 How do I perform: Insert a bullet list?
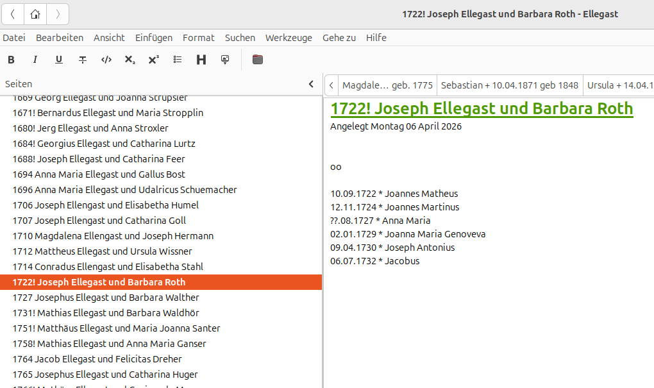point(177,60)
